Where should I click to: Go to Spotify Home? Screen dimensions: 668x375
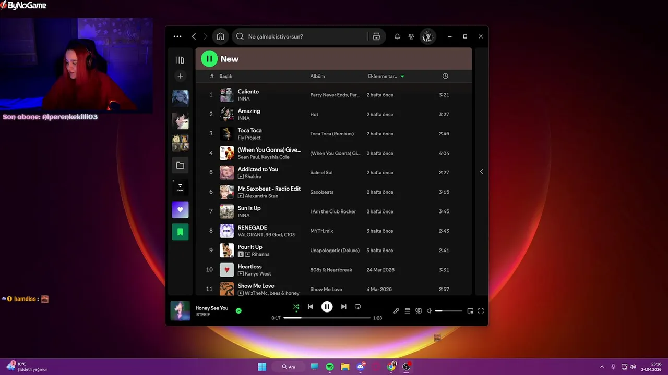point(220,36)
